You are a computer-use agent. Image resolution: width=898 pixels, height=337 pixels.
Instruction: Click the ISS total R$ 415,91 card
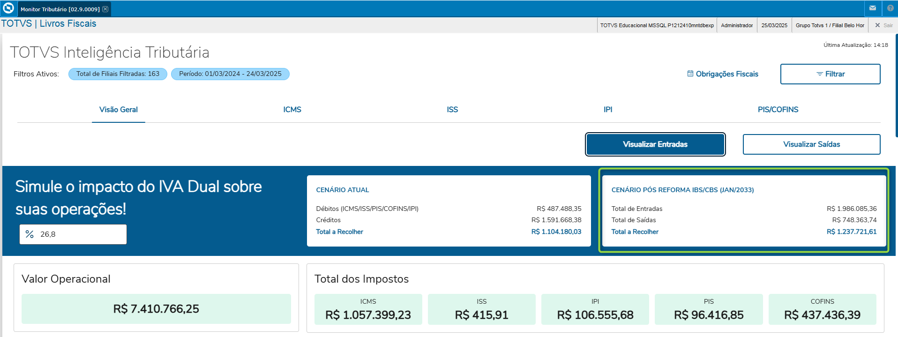[x=482, y=309]
